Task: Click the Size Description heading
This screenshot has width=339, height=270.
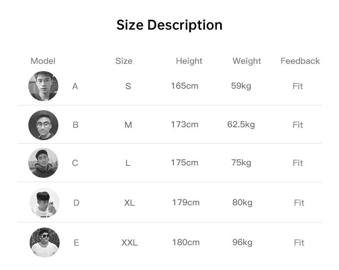Action: 169,25
